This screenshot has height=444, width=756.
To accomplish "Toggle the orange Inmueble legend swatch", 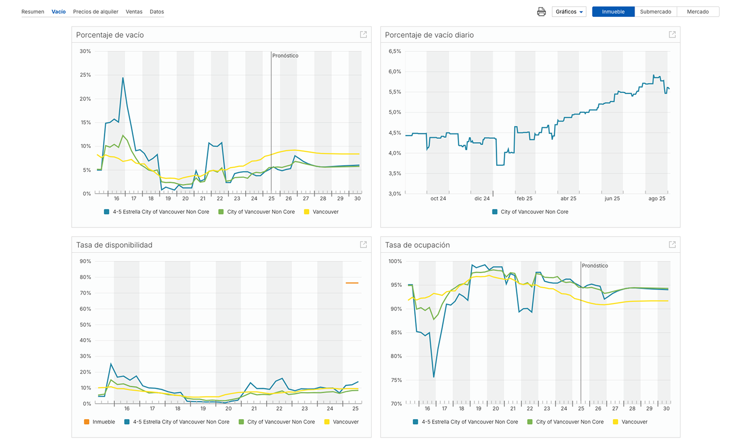I will [x=86, y=422].
